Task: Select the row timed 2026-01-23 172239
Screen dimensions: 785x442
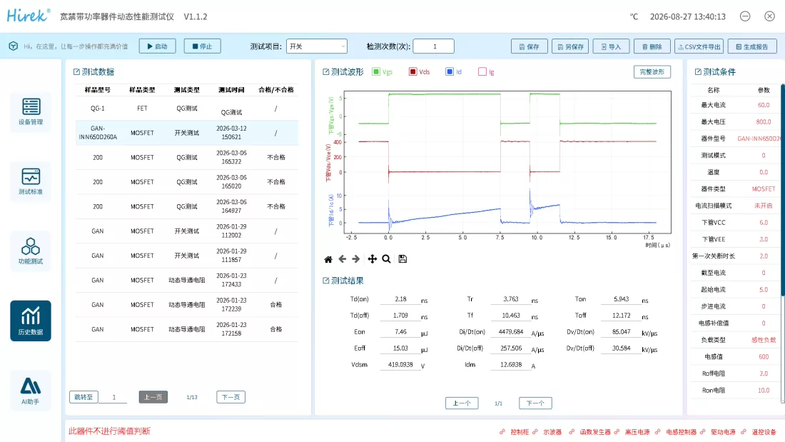Action: (187, 305)
